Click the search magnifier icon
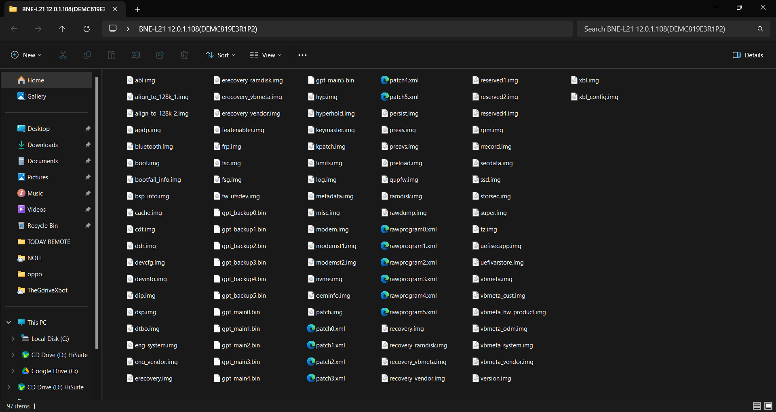 pyautogui.click(x=760, y=29)
